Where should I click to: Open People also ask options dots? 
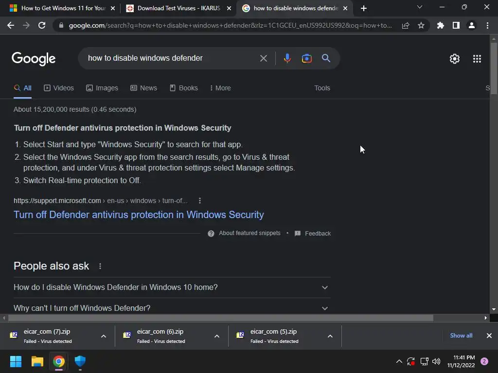pos(100,266)
